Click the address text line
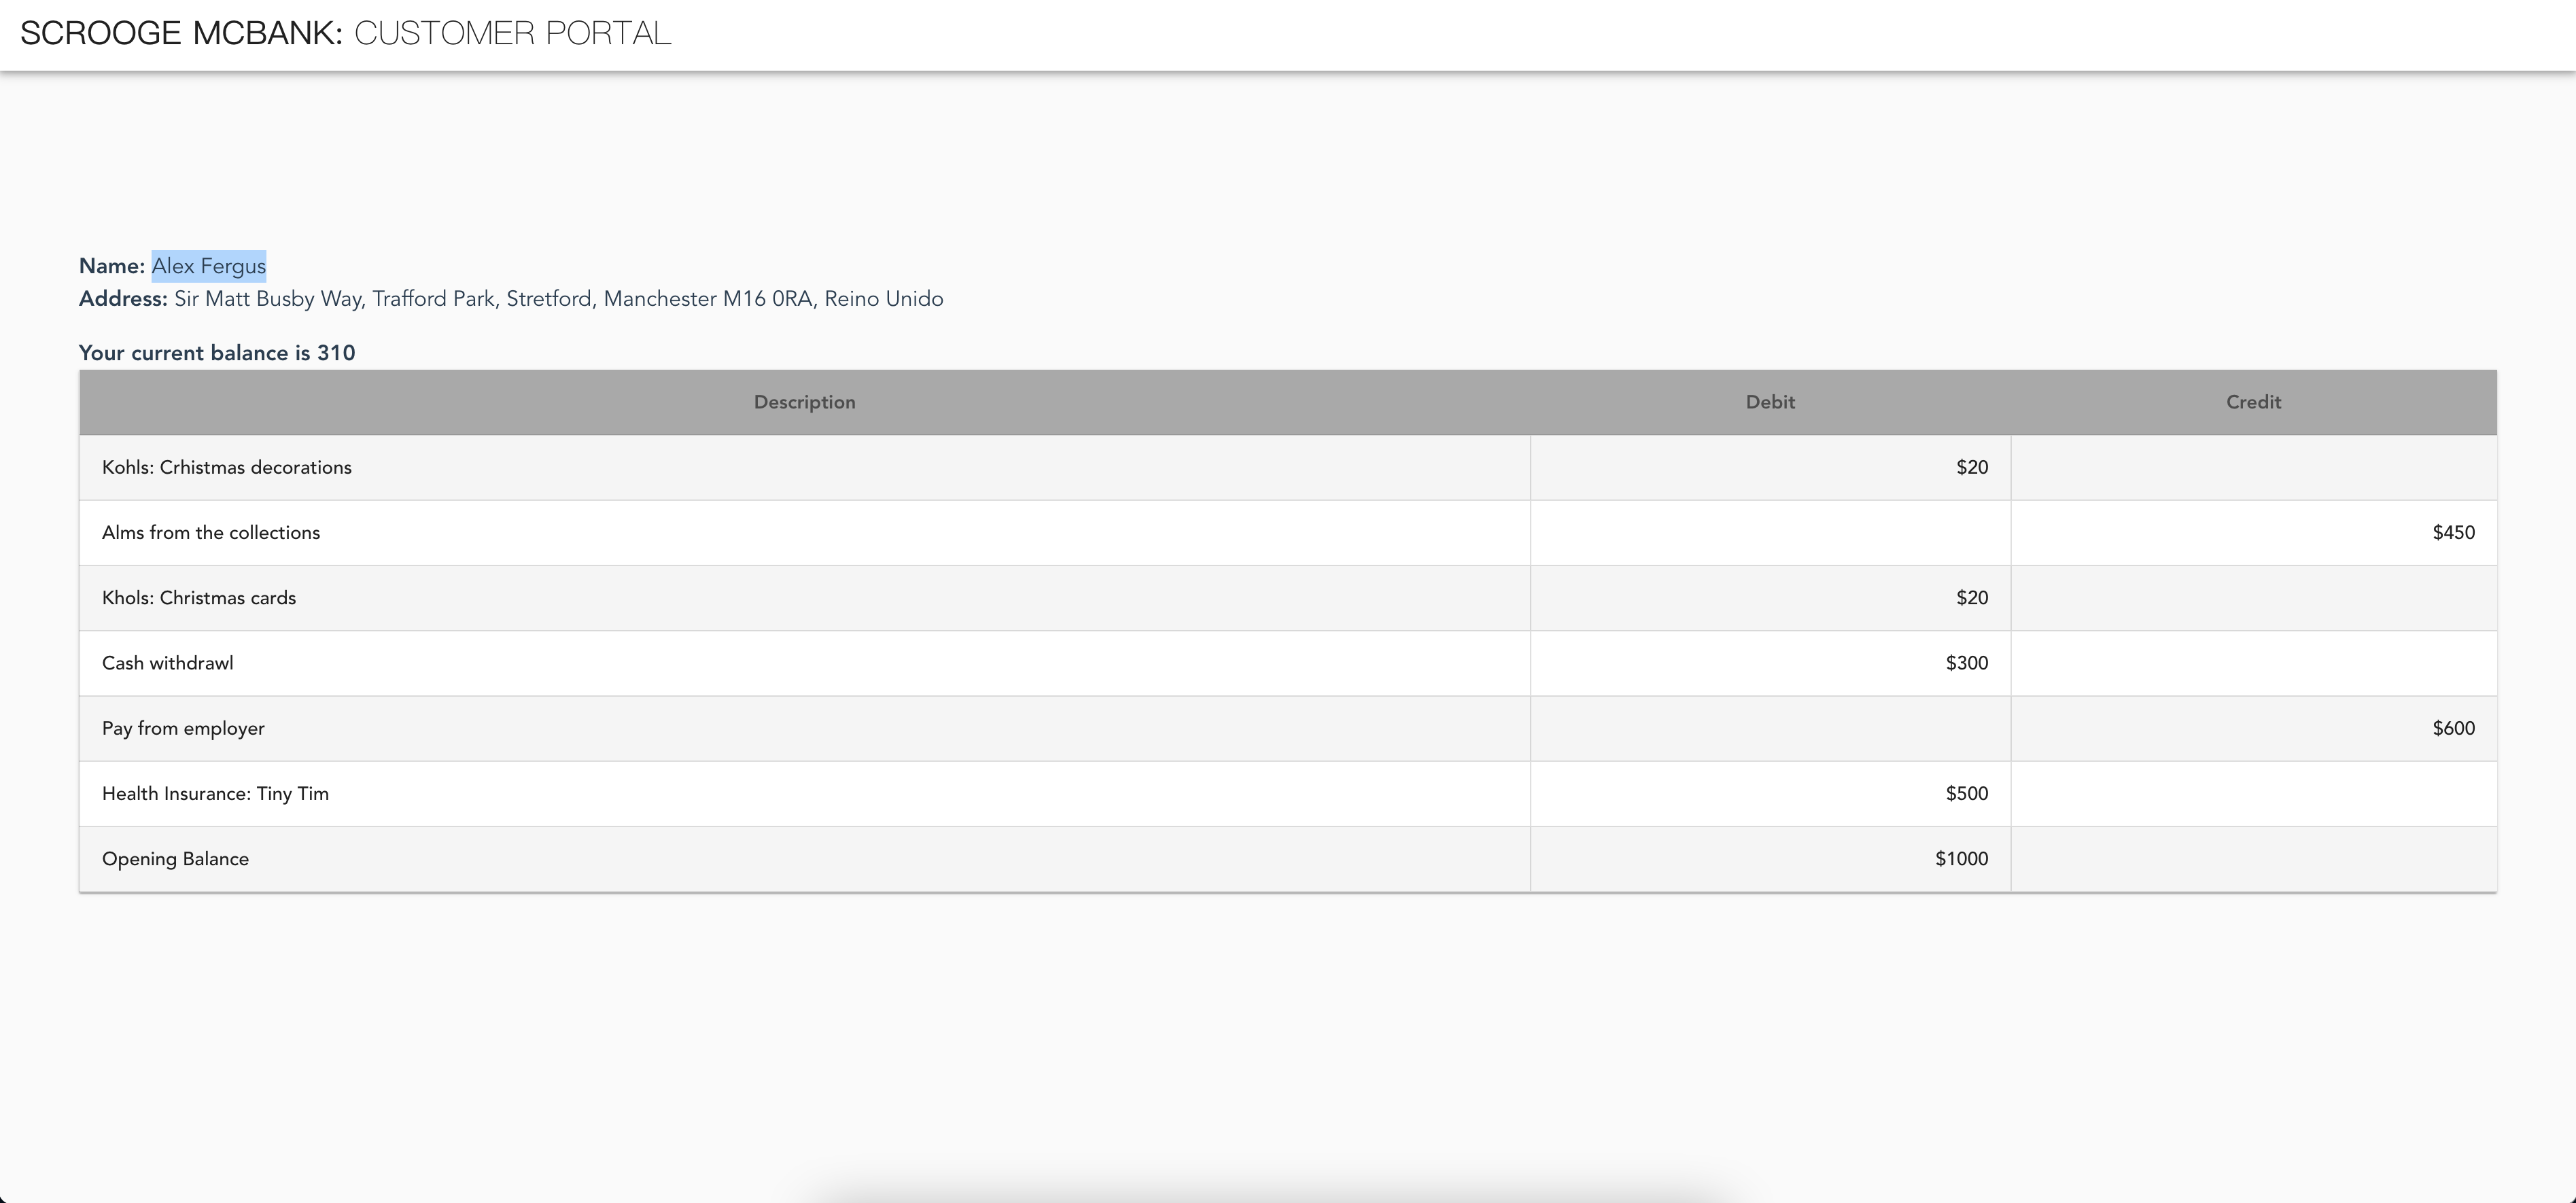This screenshot has height=1203, width=2576. [x=558, y=299]
